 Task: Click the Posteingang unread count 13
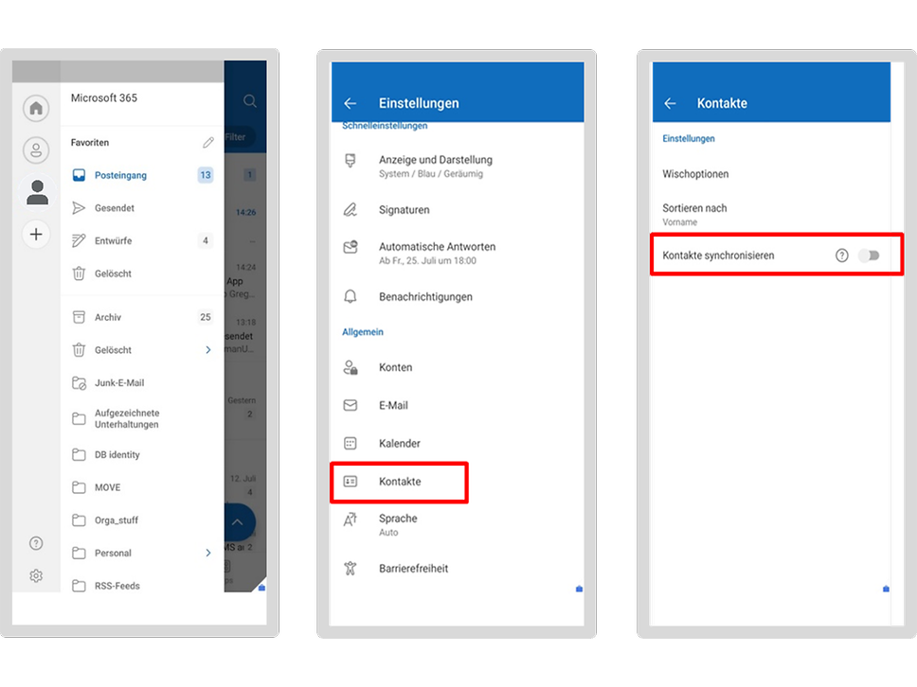click(206, 175)
